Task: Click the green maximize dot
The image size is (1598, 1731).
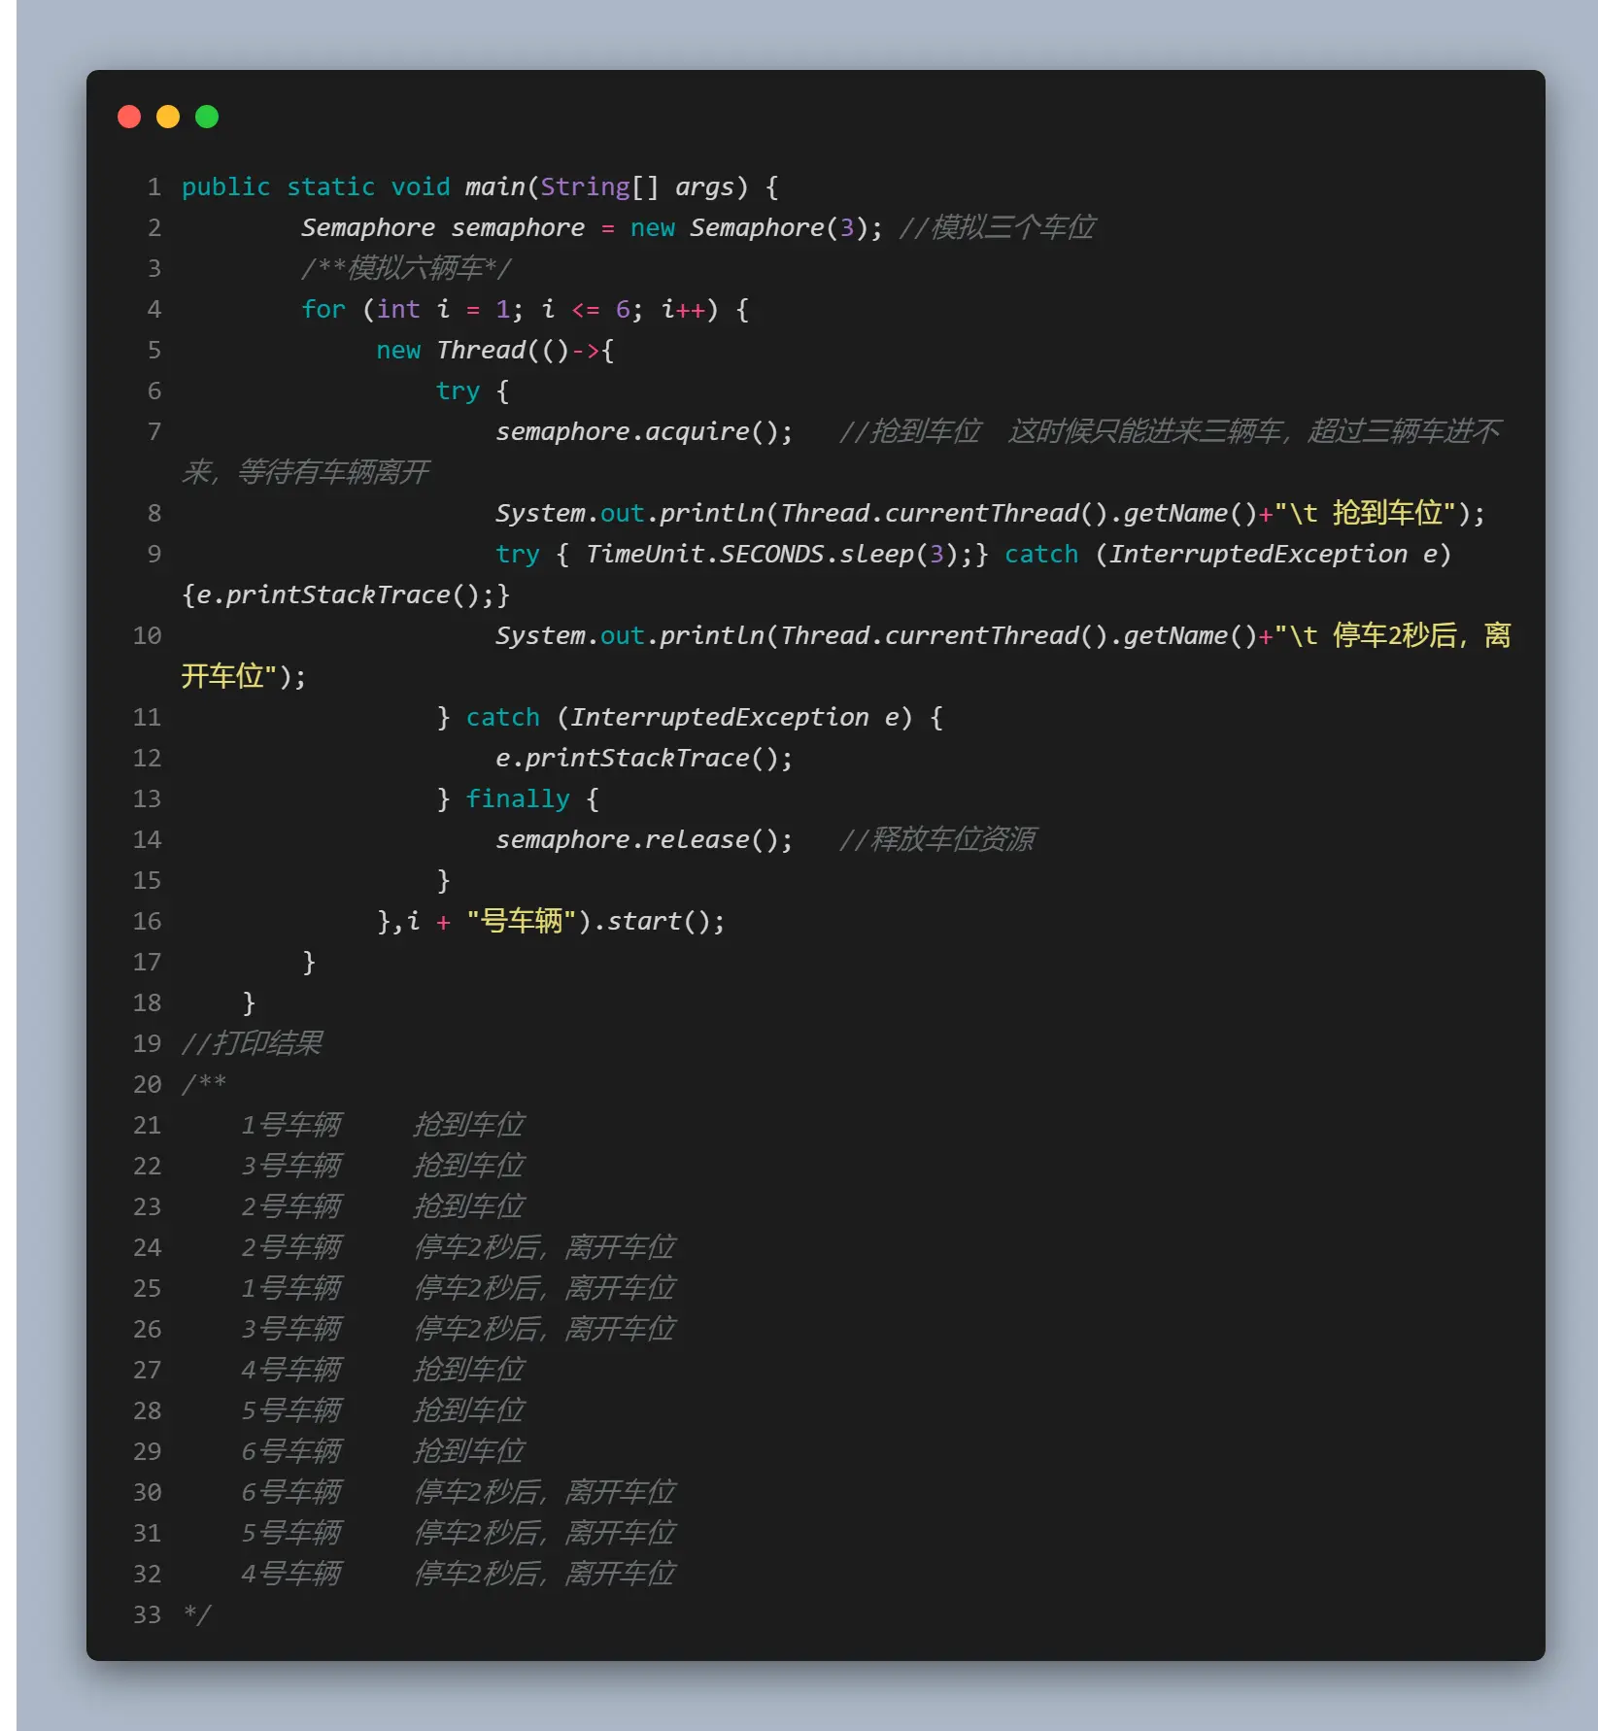Action: pos(207,117)
